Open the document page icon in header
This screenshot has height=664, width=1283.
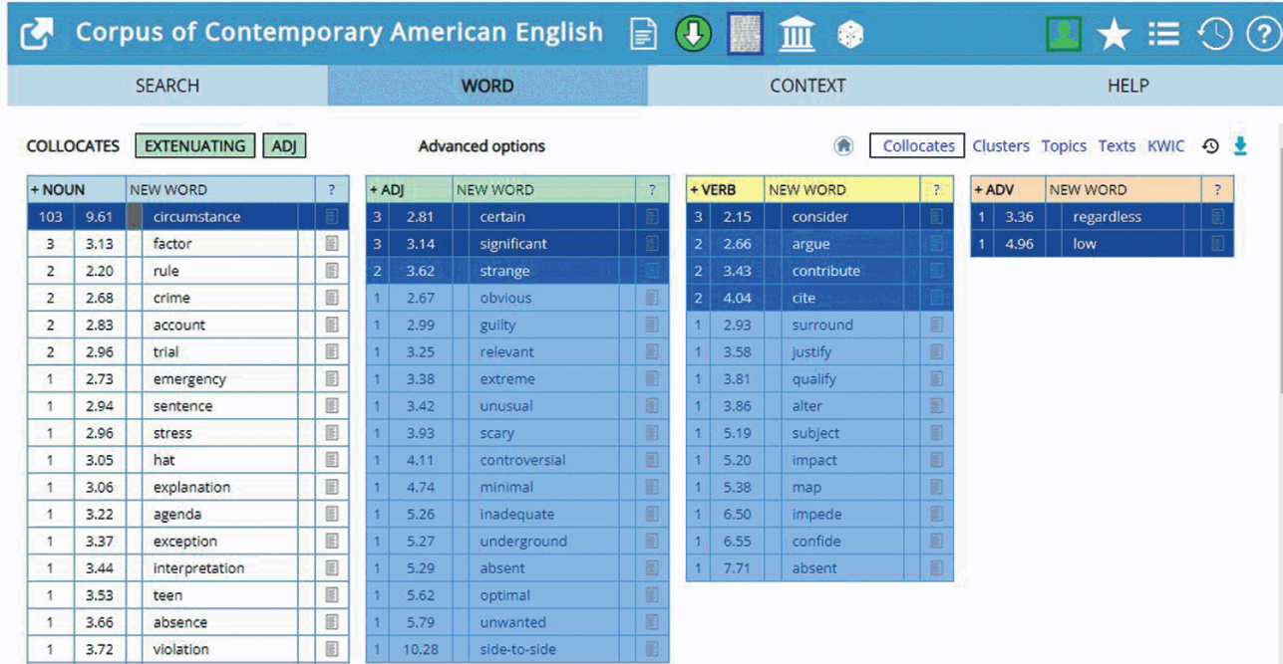pos(645,36)
